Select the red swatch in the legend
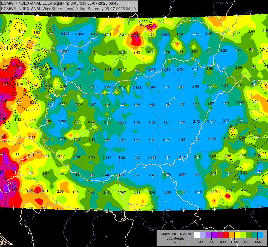 [x=226, y=235]
